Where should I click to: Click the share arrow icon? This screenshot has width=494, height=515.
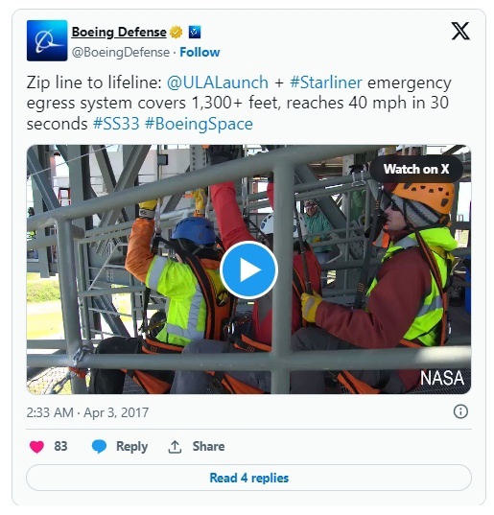tap(175, 447)
